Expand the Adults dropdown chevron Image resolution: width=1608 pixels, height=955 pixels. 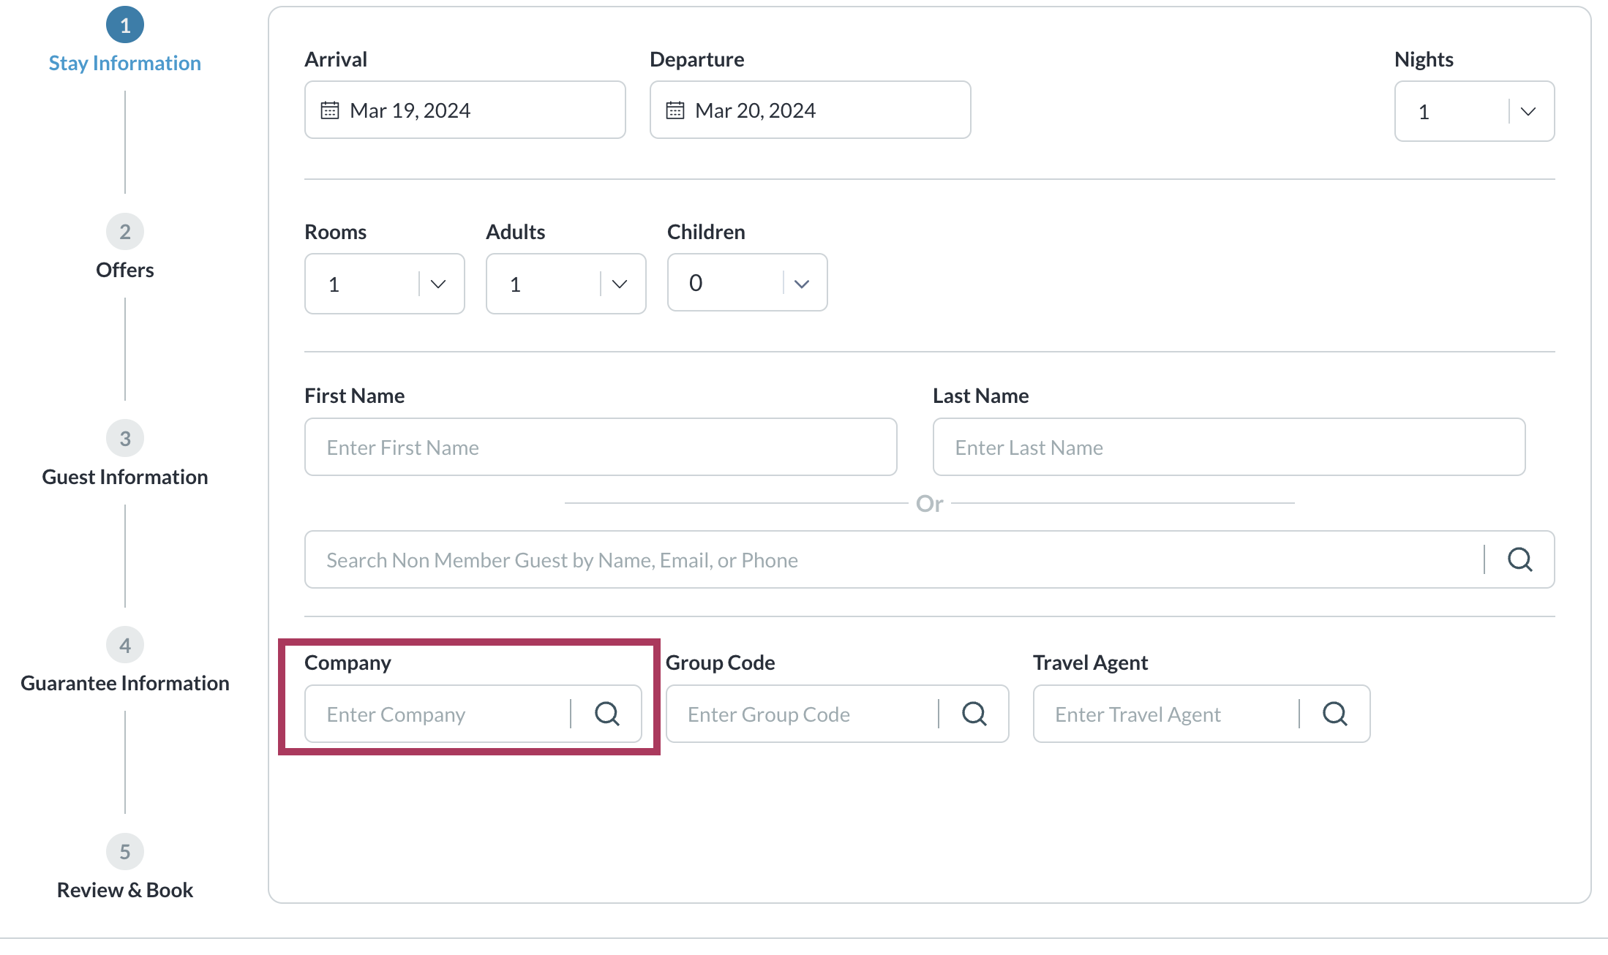tap(619, 284)
